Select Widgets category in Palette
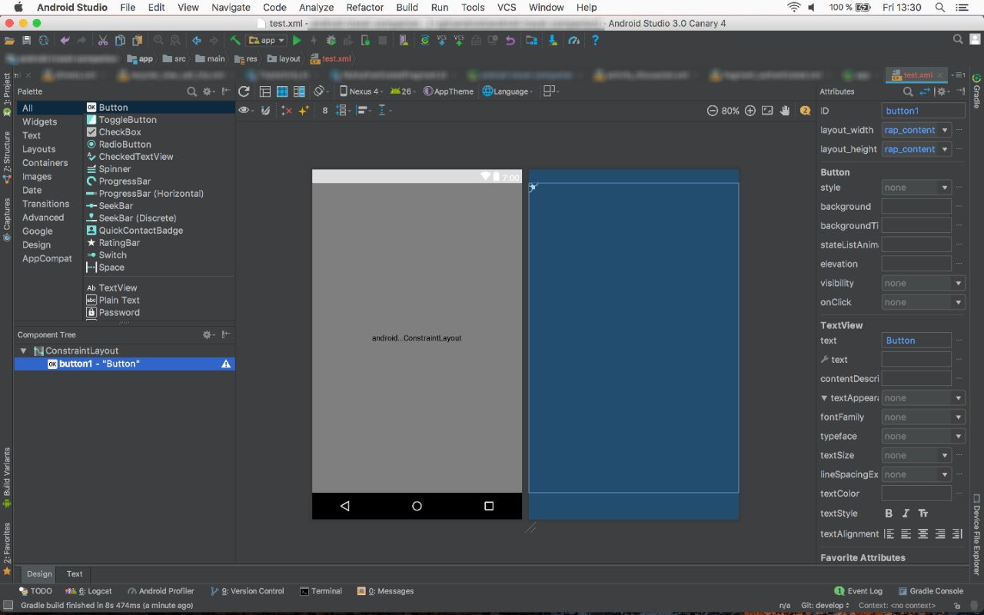This screenshot has height=615, width=984. tap(39, 121)
